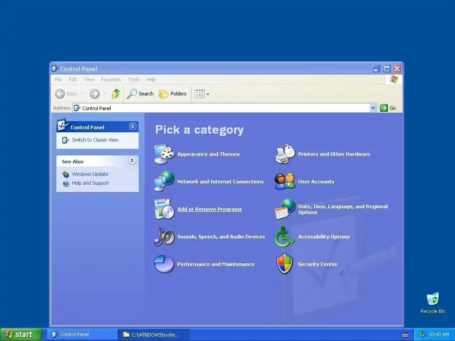The height and width of the screenshot is (341, 455).
Task: Click the Search magnifier toolbar button
Action: pos(140,94)
